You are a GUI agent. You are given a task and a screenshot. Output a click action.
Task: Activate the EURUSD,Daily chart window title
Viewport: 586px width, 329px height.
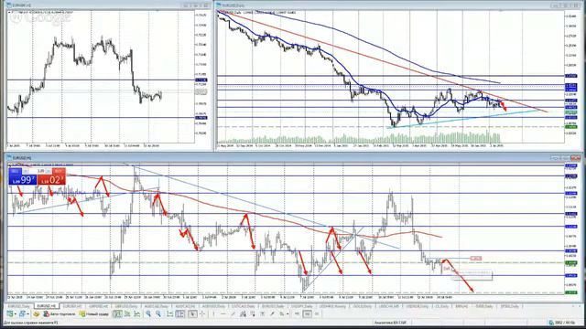[234, 5]
